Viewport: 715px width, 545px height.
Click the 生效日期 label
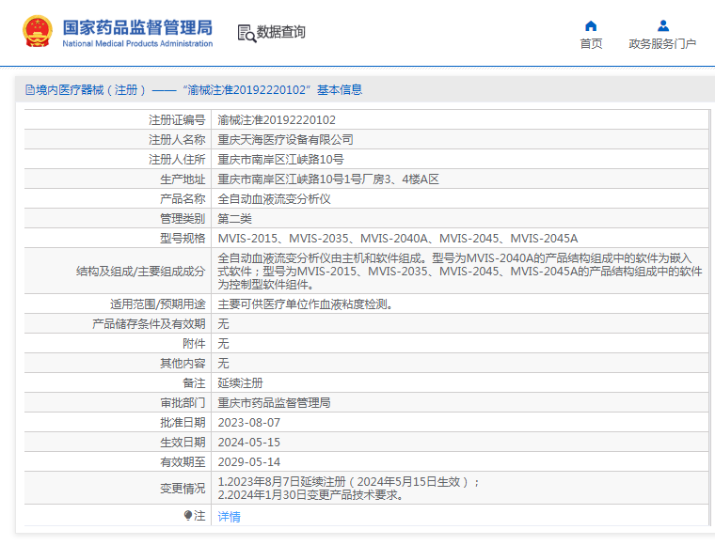point(183,442)
